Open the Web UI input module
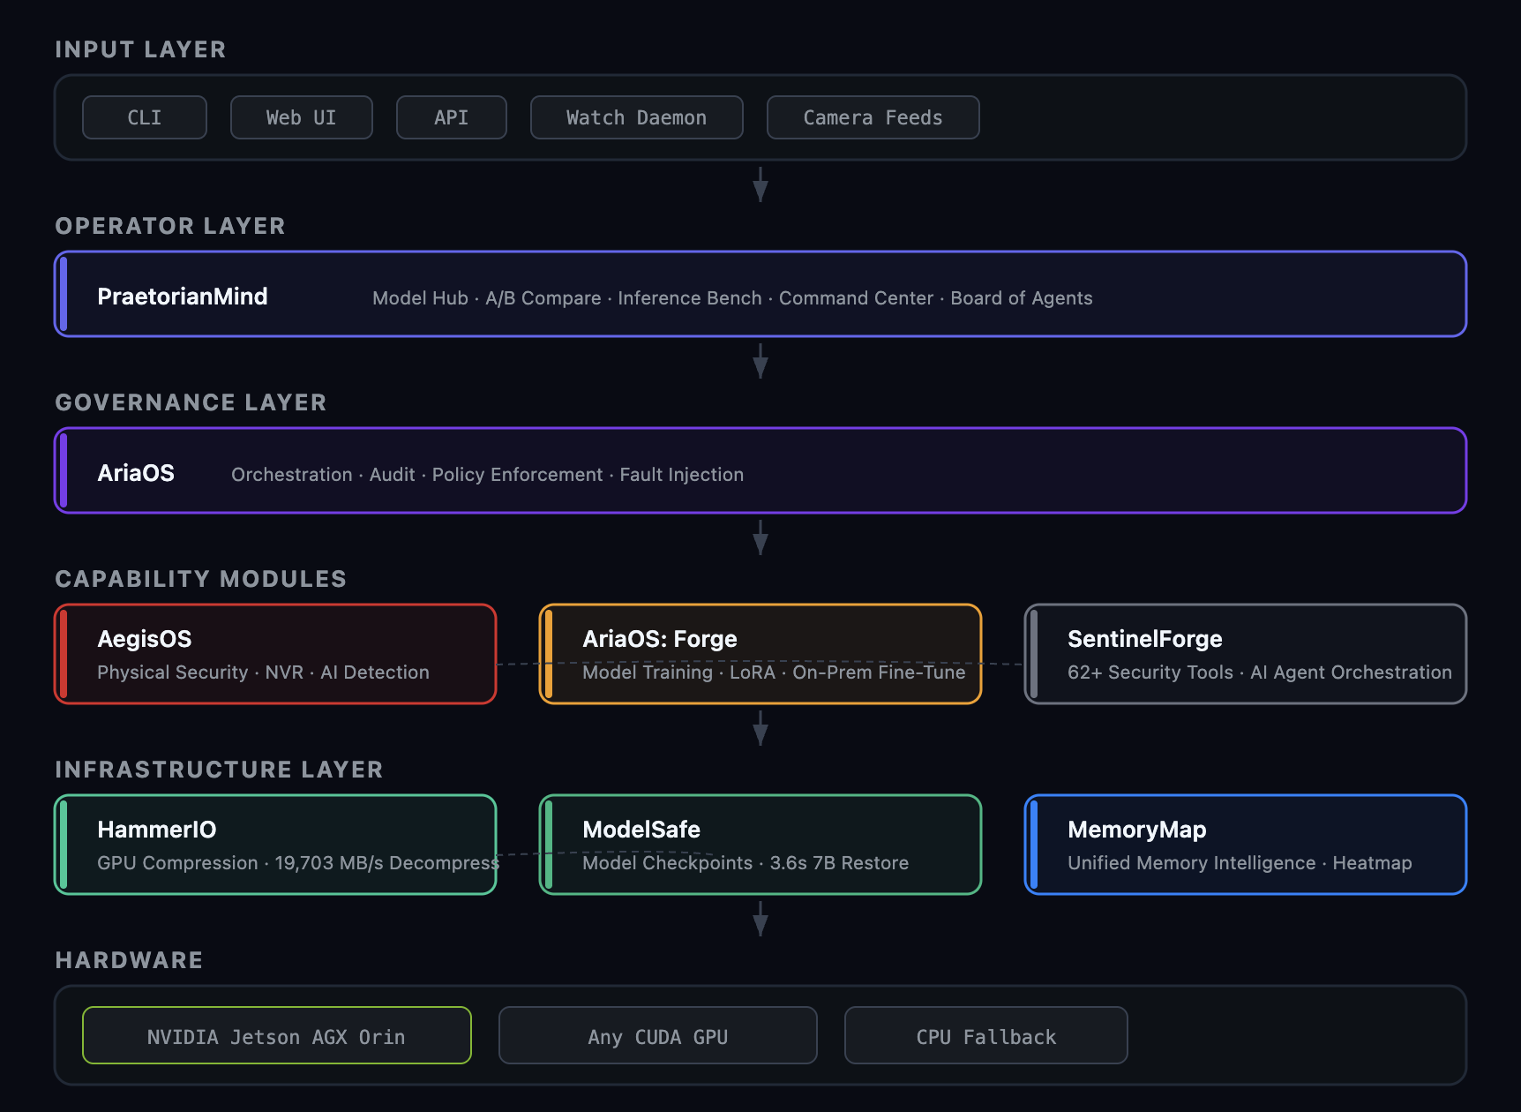The image size is (1521, 1112). coord(301,116)
